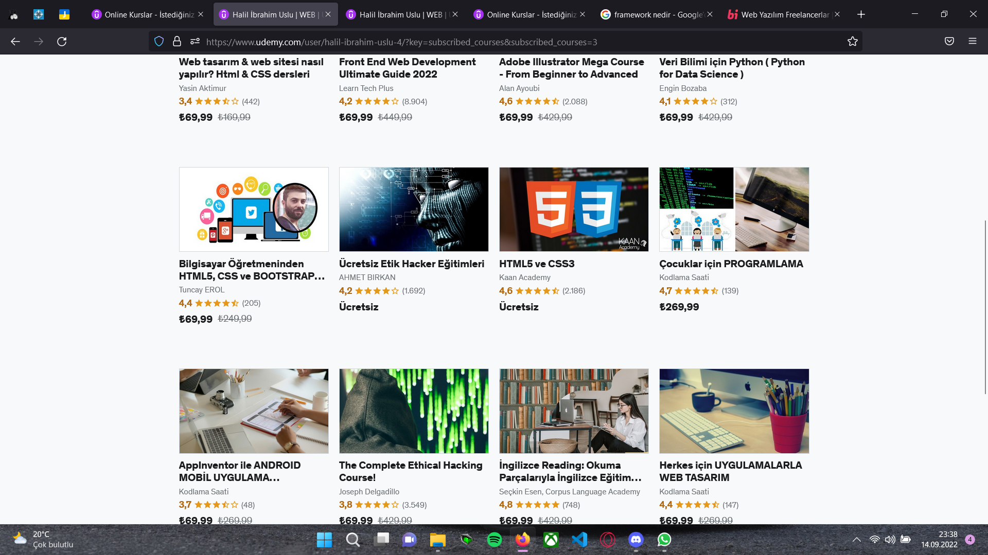
Task: Click the battery tray icon
Action: pyautogui.click(x=906, y=540)
